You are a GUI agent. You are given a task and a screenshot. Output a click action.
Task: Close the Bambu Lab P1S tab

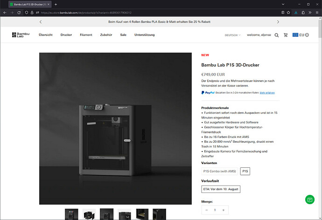click(49, 4)
